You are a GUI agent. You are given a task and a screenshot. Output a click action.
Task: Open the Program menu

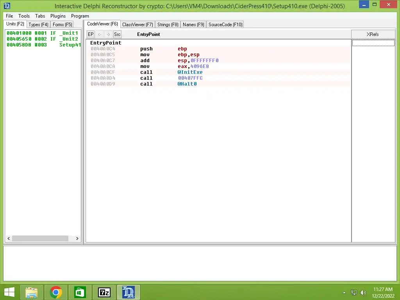[x=80, y=16]
